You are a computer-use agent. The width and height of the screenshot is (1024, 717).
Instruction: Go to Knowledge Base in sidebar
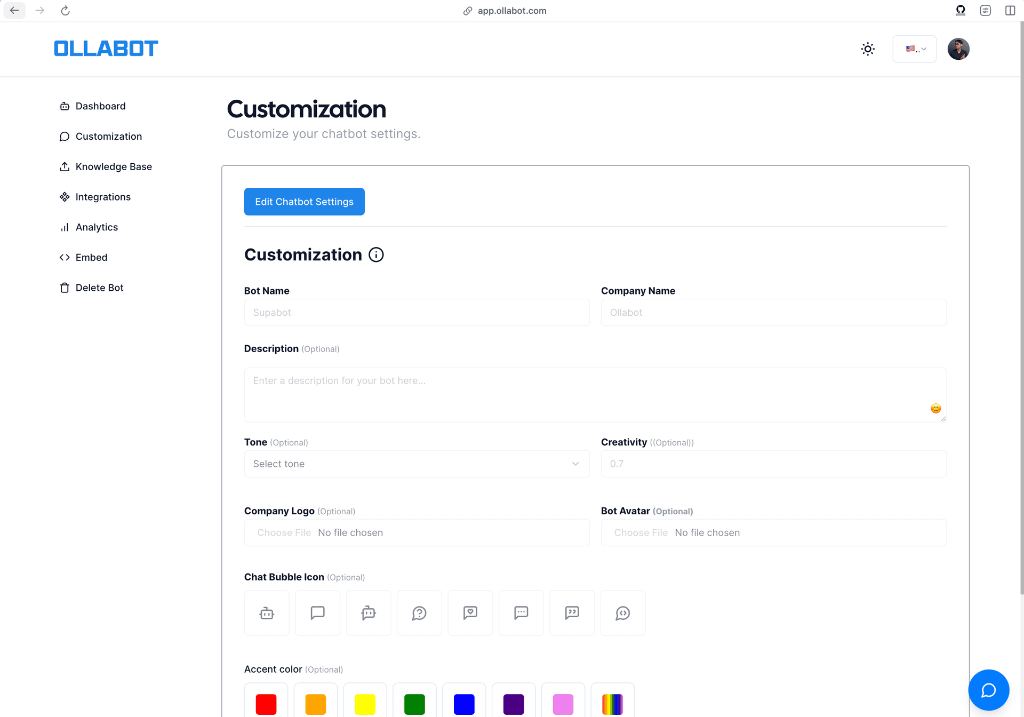pyautogui.click(x=113, y=167)
